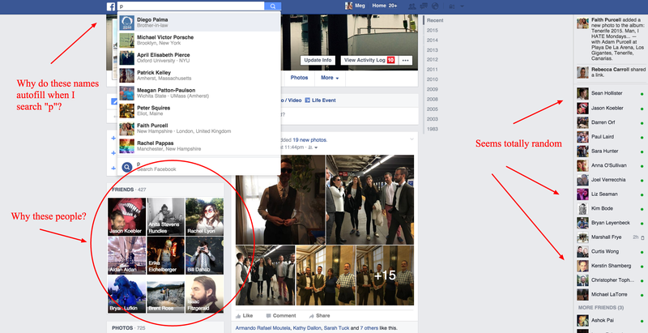
Task: Open chat with Liz Seaman
Action: pos(610,194)
